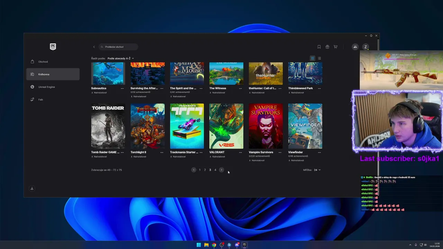This screenshot has width=443, height=249.
Task: Open the Z profile avatar
Action: point(365,47)
